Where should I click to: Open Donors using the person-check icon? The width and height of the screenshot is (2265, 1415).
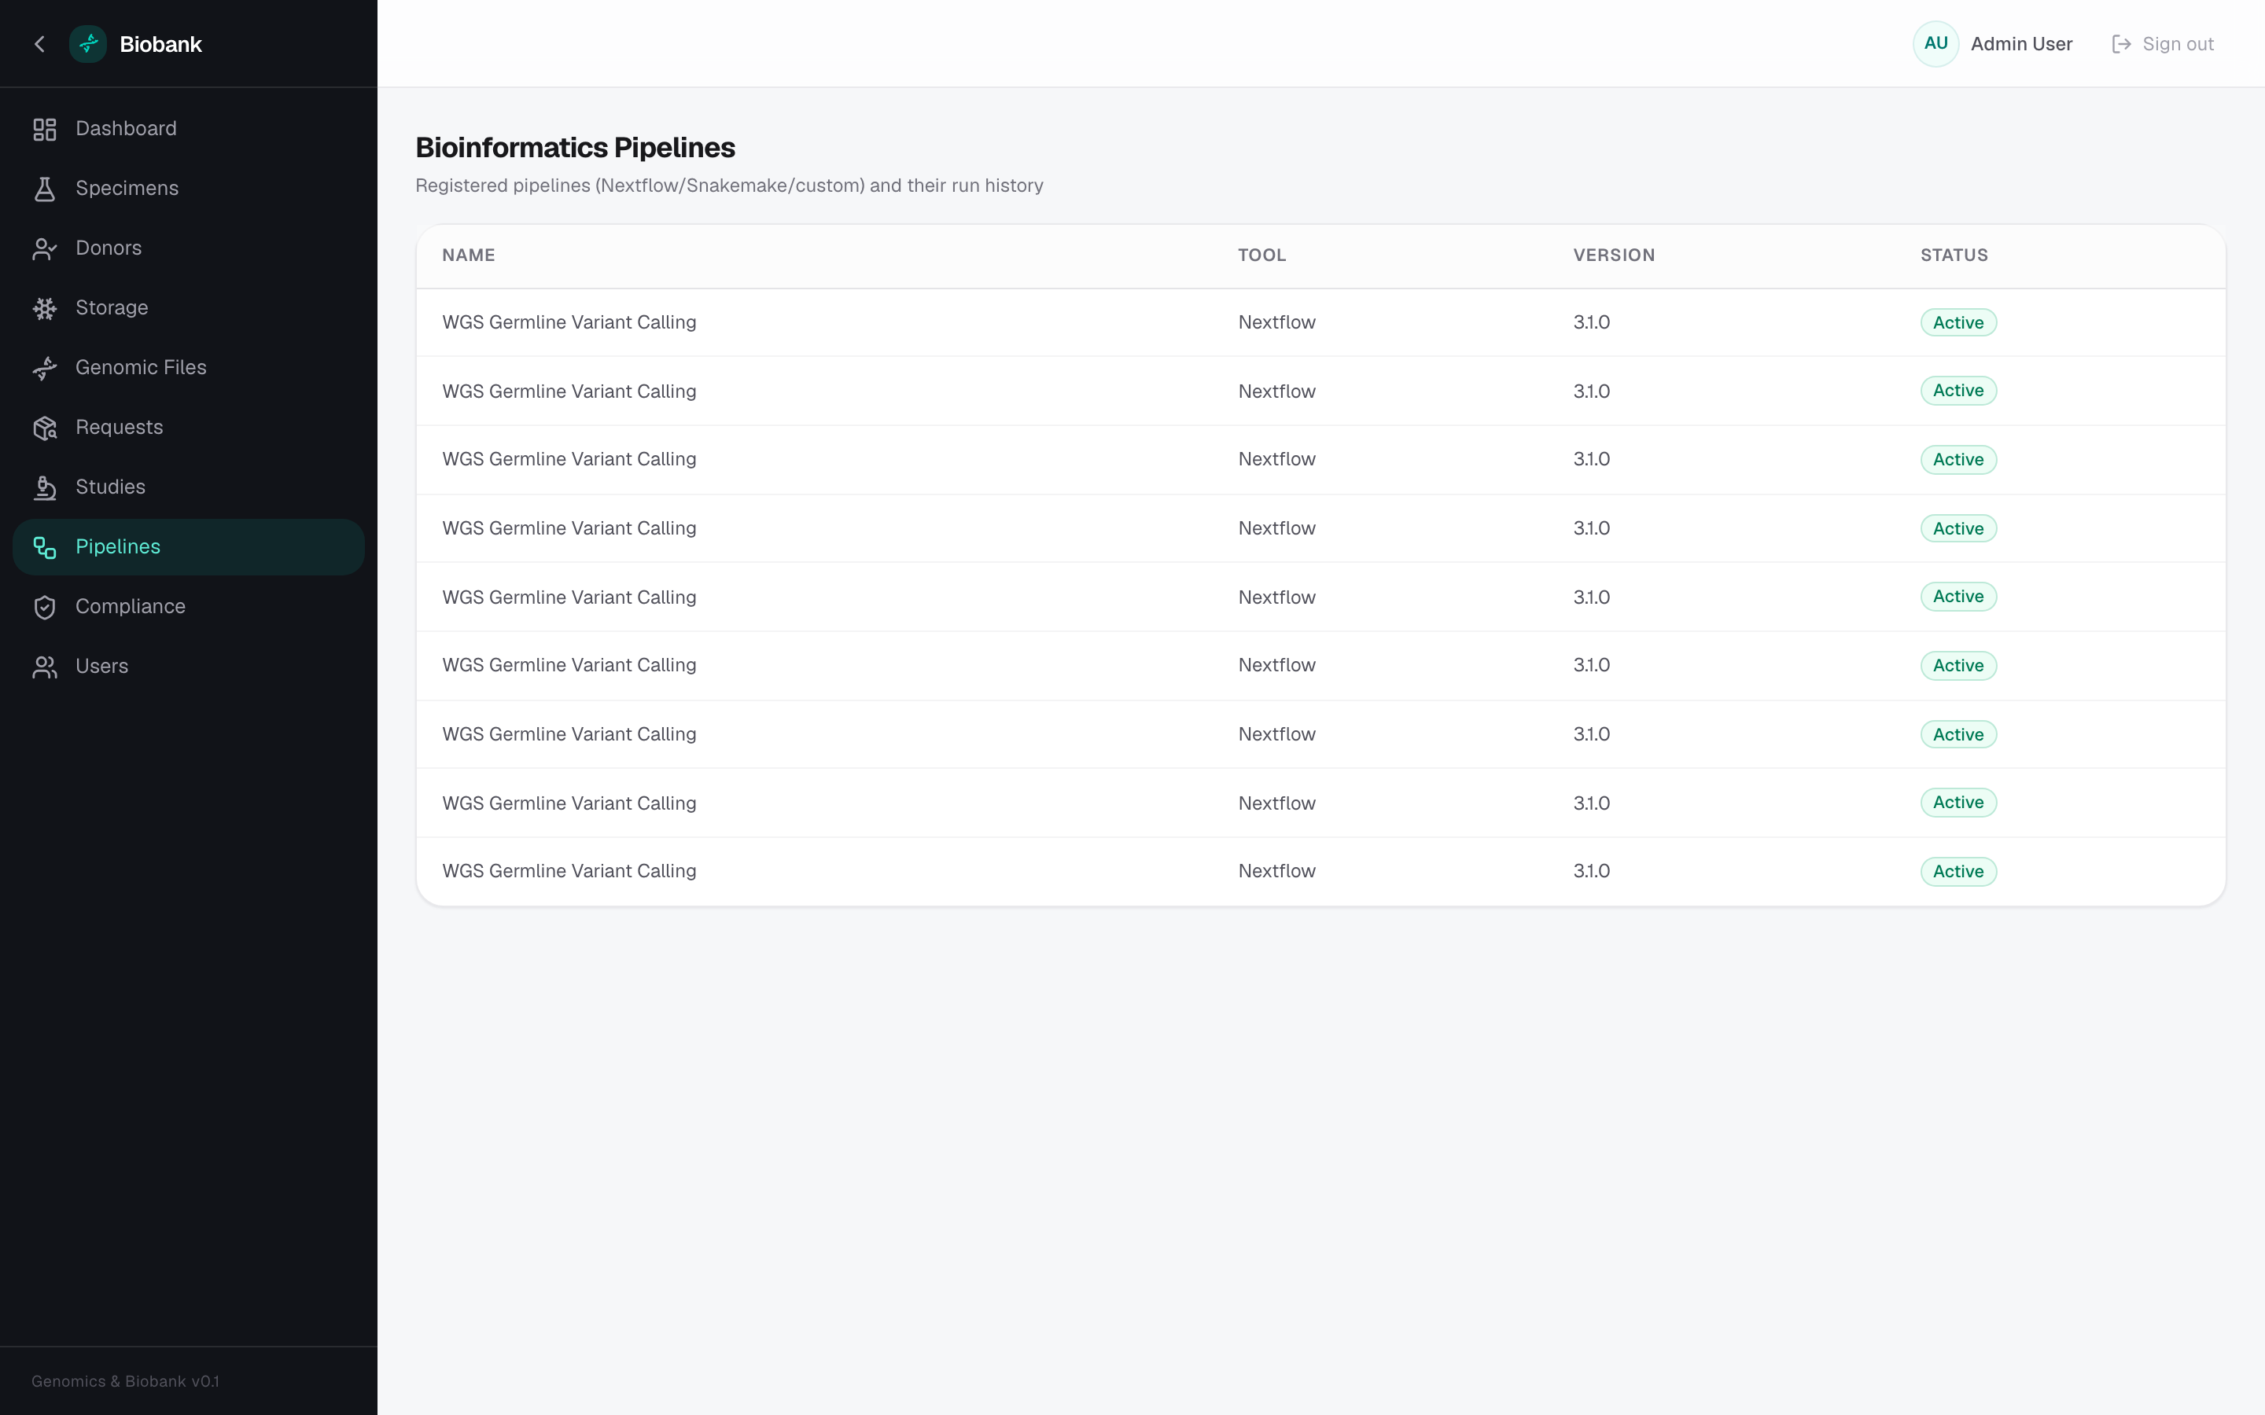coord(45,249)
